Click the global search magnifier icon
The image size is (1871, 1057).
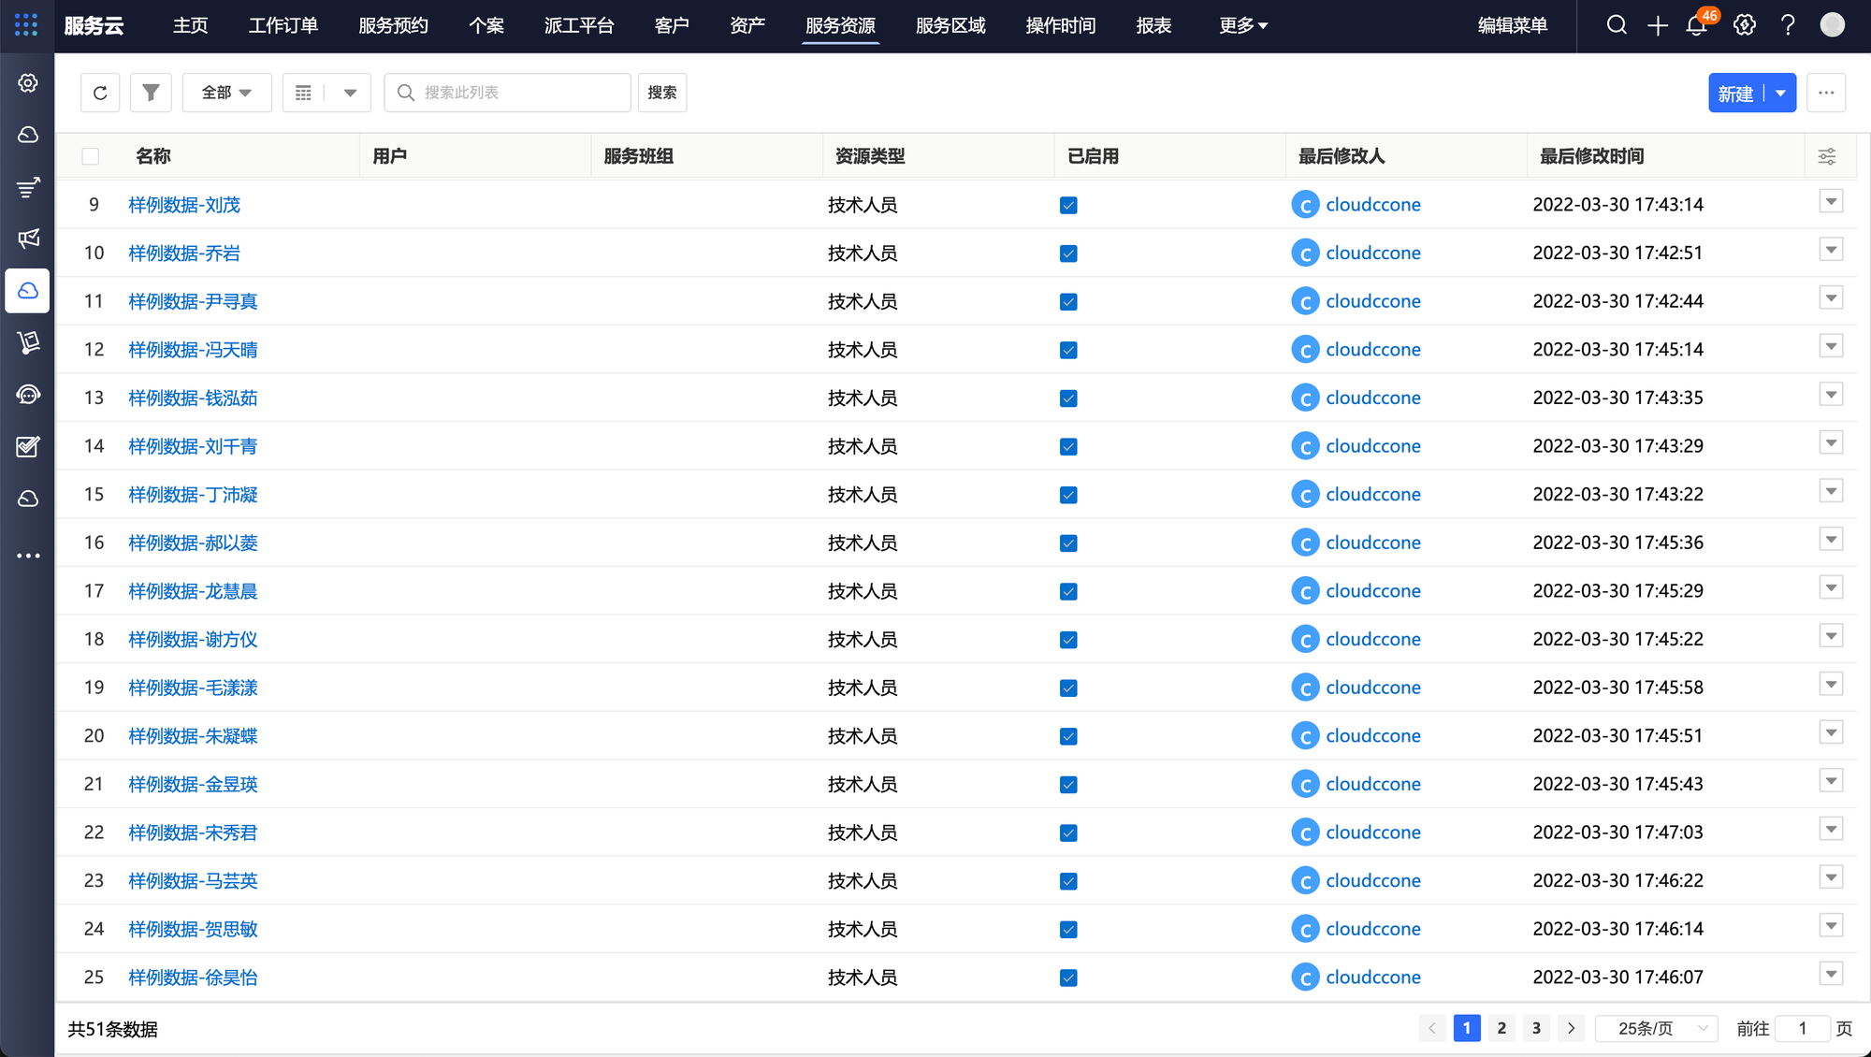[x=1617, y=25]
